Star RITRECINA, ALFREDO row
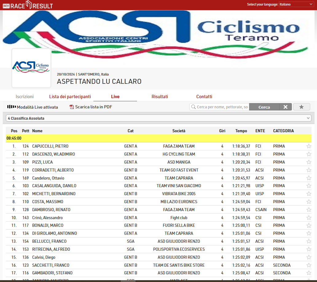 coord(309,249)
